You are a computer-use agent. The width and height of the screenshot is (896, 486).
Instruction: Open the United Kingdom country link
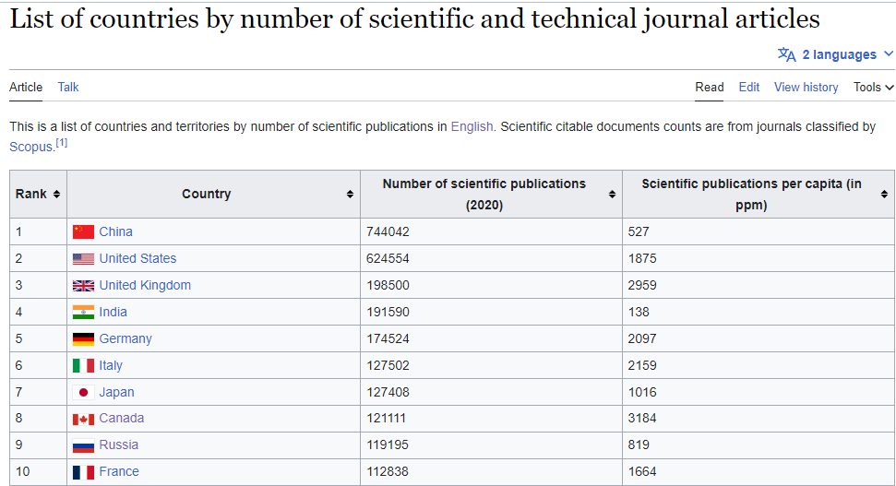145,286
